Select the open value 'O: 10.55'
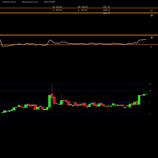Viewport: 158px width, 158px height. (x=57, y=7)
